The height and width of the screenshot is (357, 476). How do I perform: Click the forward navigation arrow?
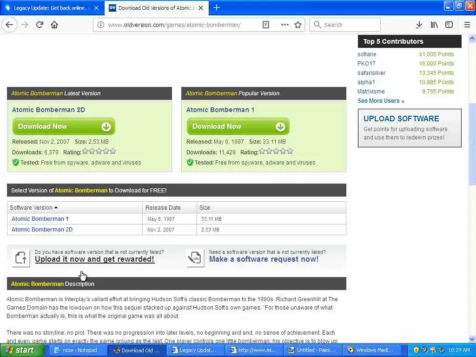point(25,25)
